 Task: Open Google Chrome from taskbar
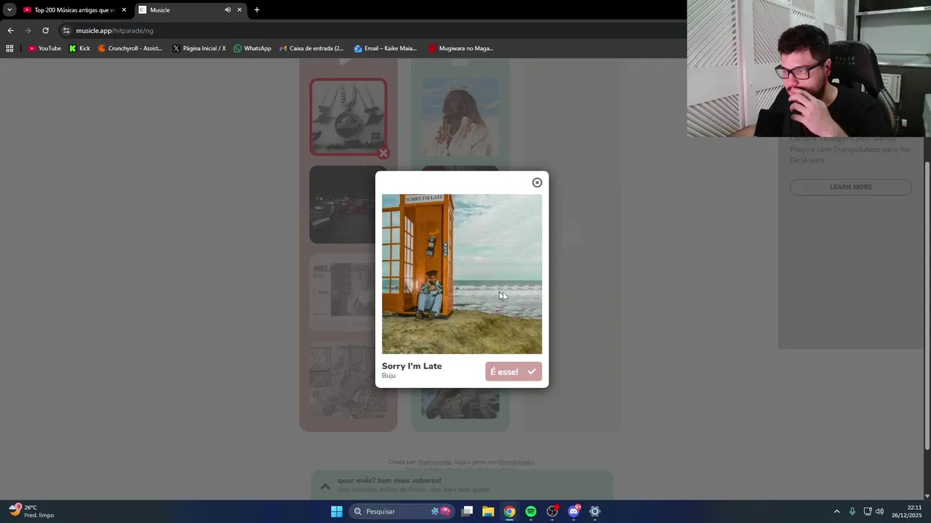click(x=510, y=511)
